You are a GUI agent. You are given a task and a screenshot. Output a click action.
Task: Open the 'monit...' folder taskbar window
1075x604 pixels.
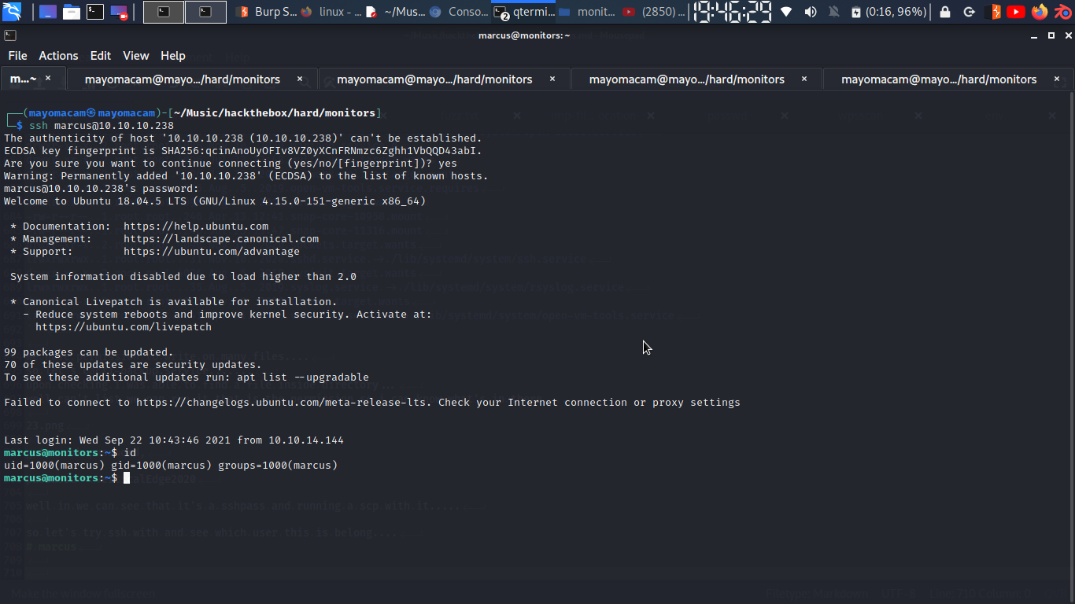click(587, 12)
